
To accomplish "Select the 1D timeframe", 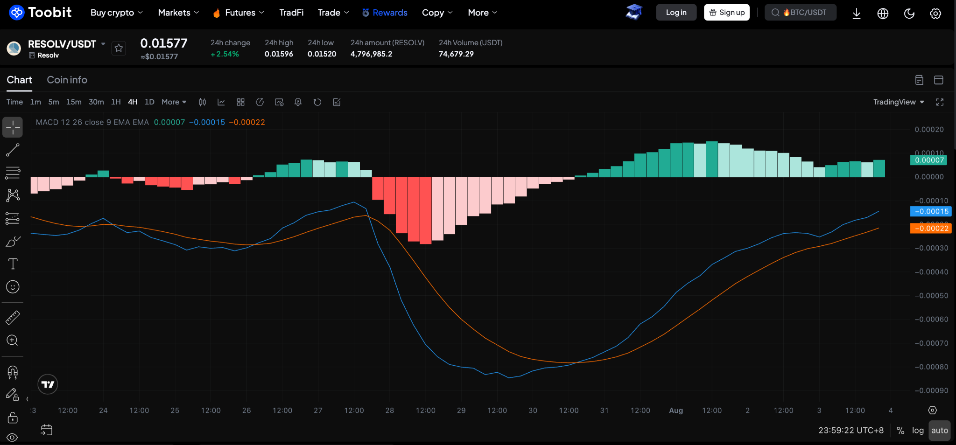I will (x=149, y=102).
